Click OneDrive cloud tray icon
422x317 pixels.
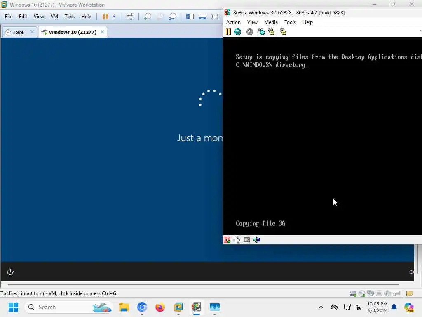[x=334, y=307]
